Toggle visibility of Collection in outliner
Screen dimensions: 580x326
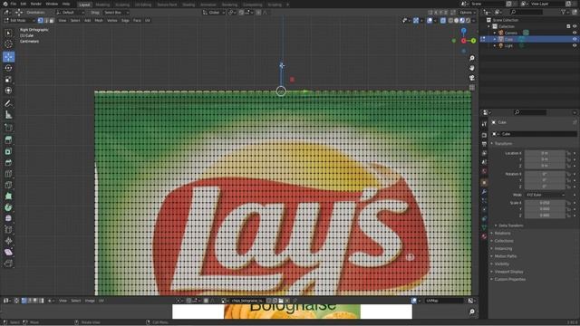(575, 26)
